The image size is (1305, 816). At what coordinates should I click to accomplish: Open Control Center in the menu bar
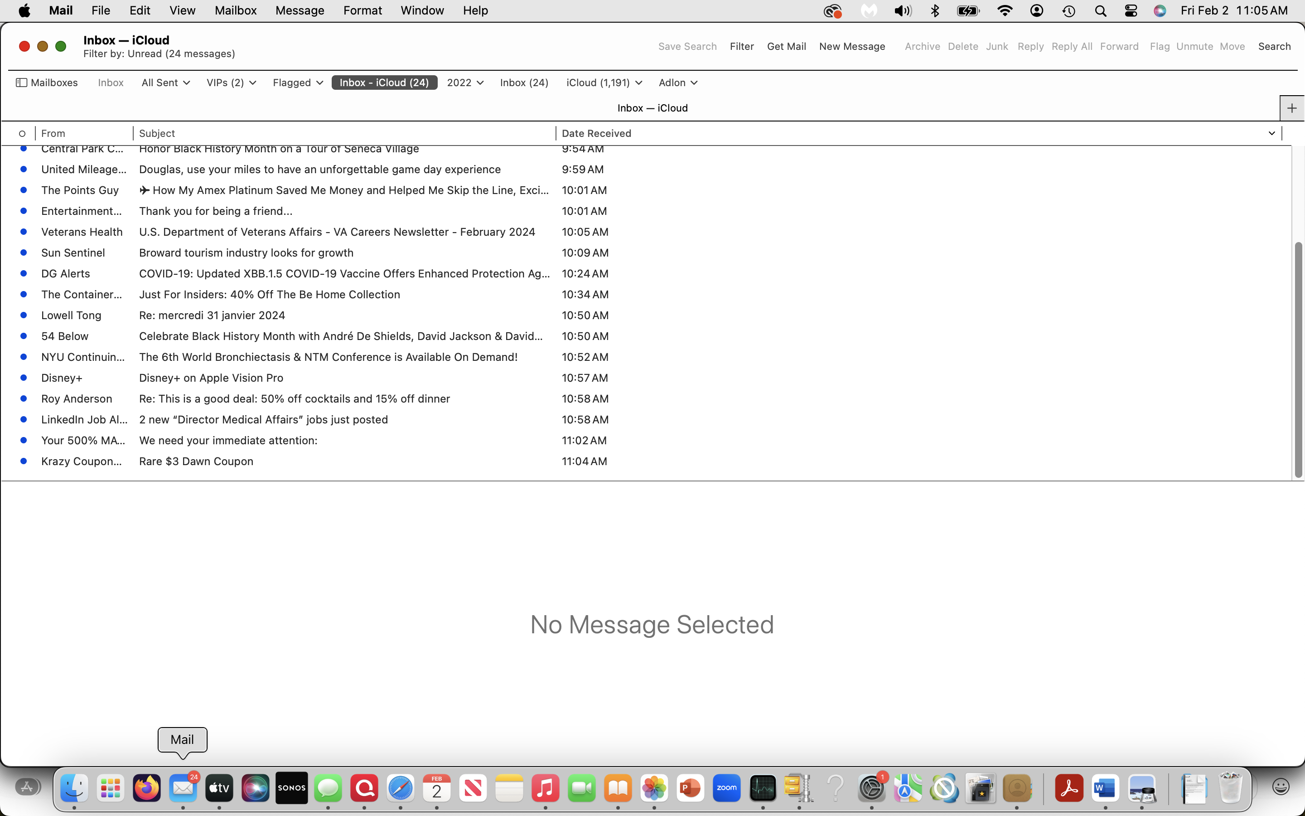[x=1131, y=11]
